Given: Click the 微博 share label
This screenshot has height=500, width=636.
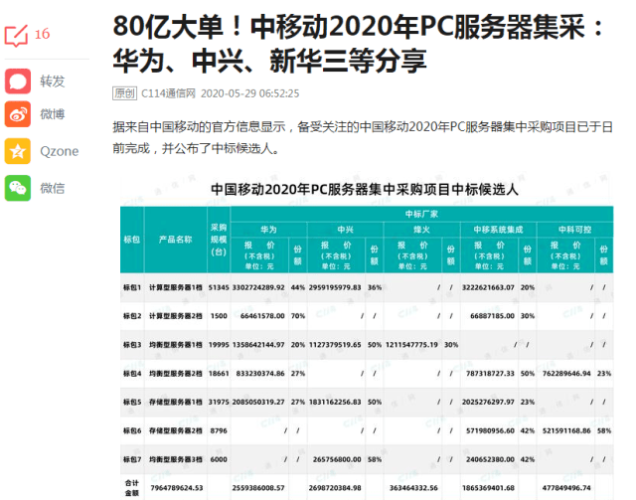Looking at the screenshot, I should coord(52,114).
